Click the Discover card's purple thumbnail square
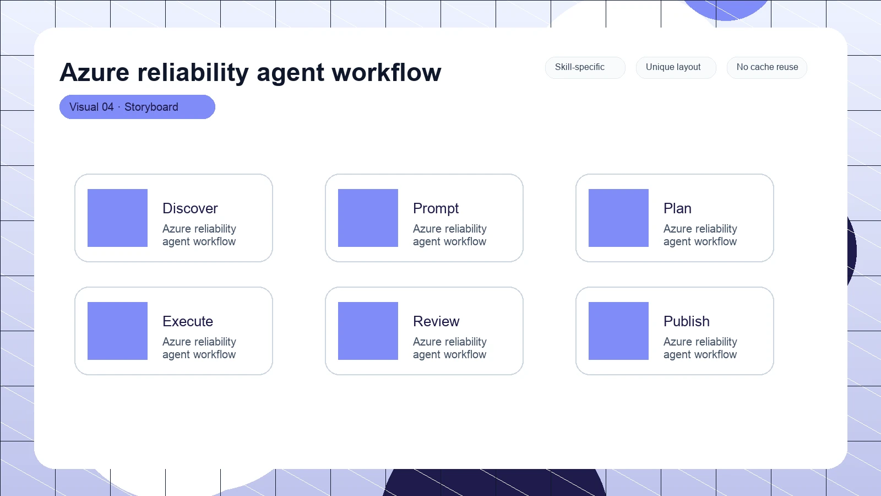The image size is (881, 496). click(x=117, y=218)
